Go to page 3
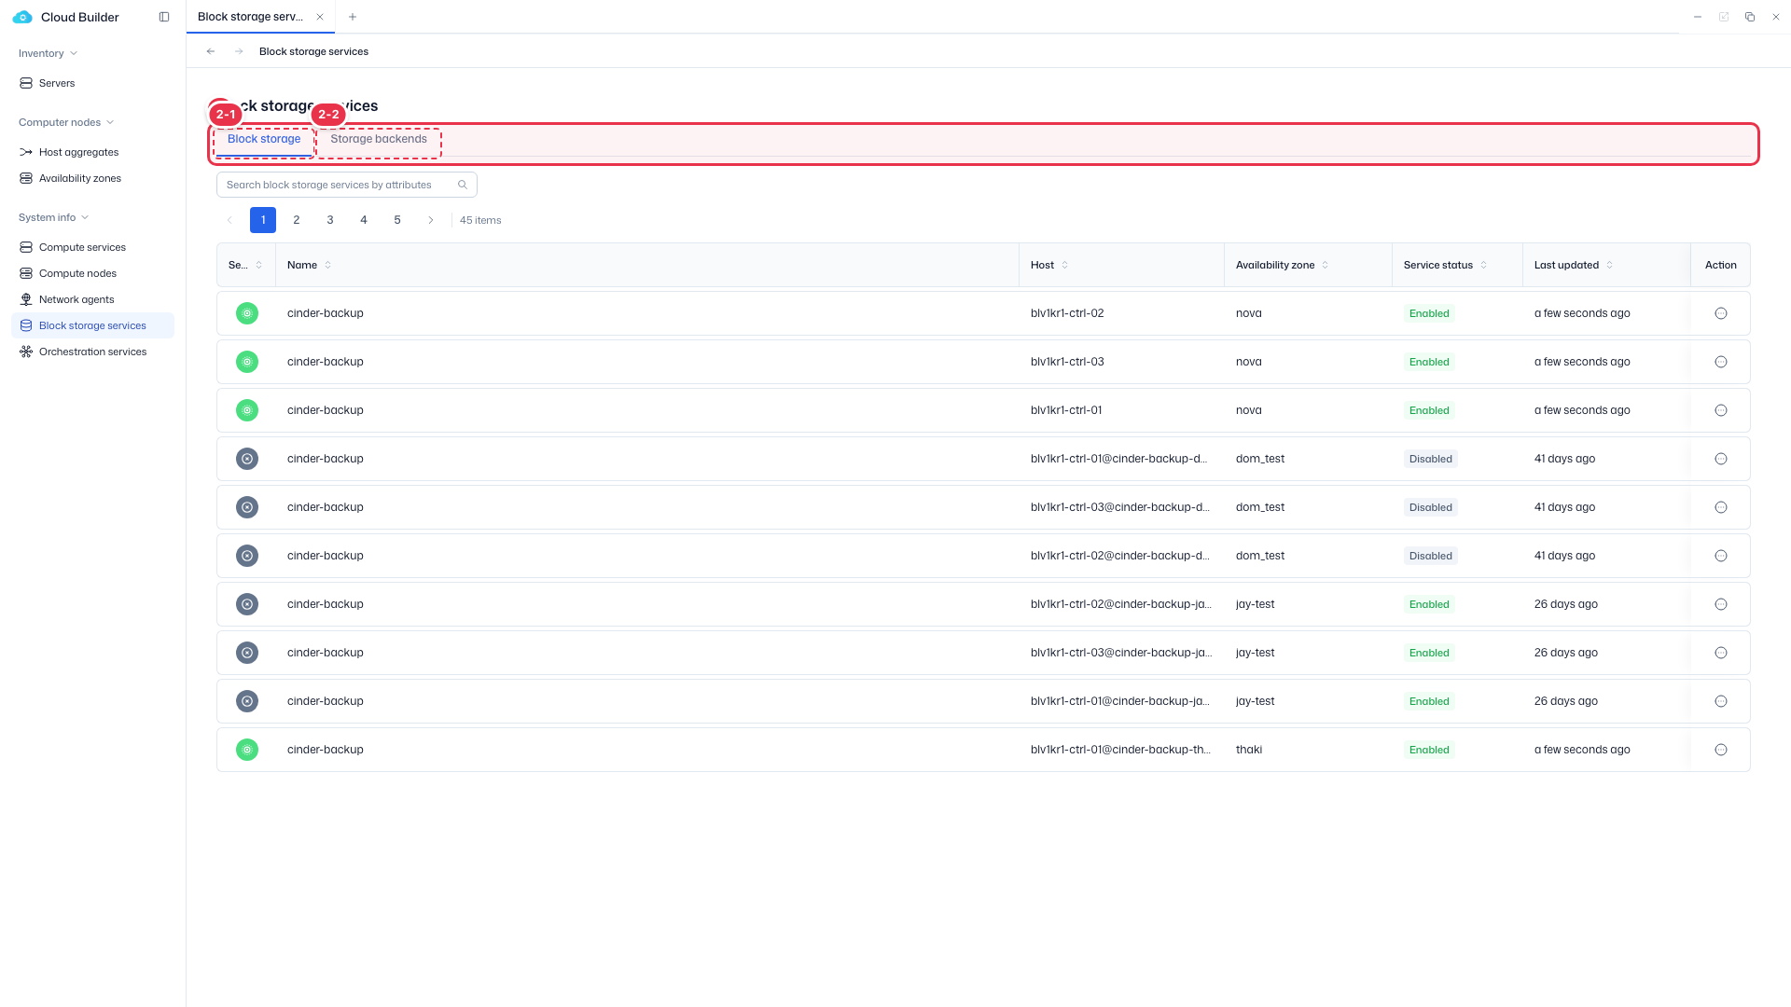The width and height of the screenshot is (1791, 1007). [x=330, y=220]
